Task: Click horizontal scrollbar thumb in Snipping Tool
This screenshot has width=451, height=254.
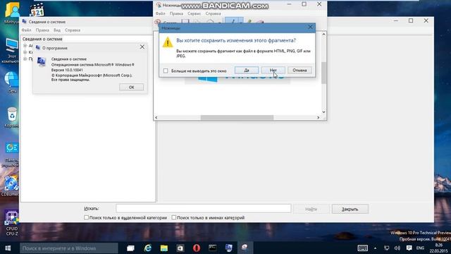Action: click(237, 118)
